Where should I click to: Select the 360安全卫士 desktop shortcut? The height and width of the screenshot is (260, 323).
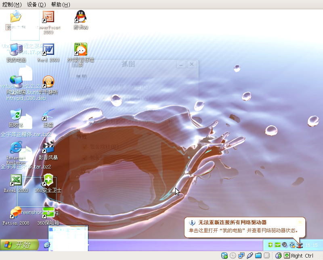(x=48, y=183)
